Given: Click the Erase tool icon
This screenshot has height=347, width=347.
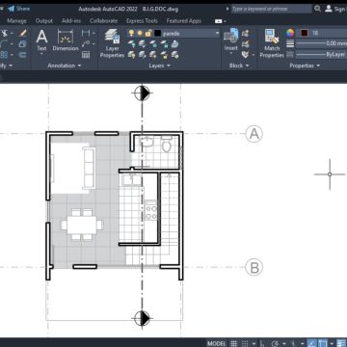Looking at the screenshot, I should (x=22, y=34).
